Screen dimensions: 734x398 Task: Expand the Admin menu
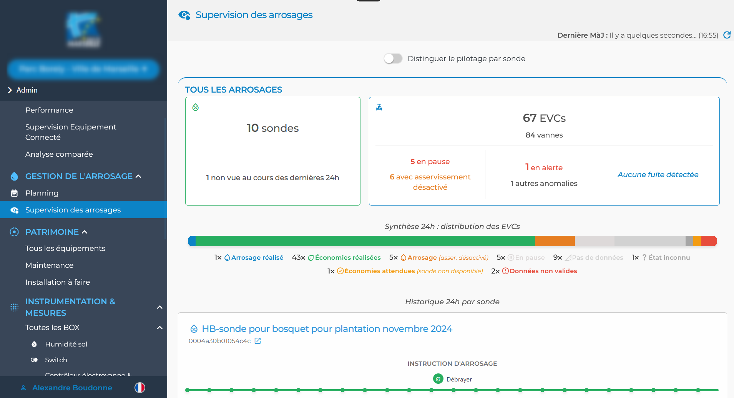pyautogui.click(x=10, y=90)
